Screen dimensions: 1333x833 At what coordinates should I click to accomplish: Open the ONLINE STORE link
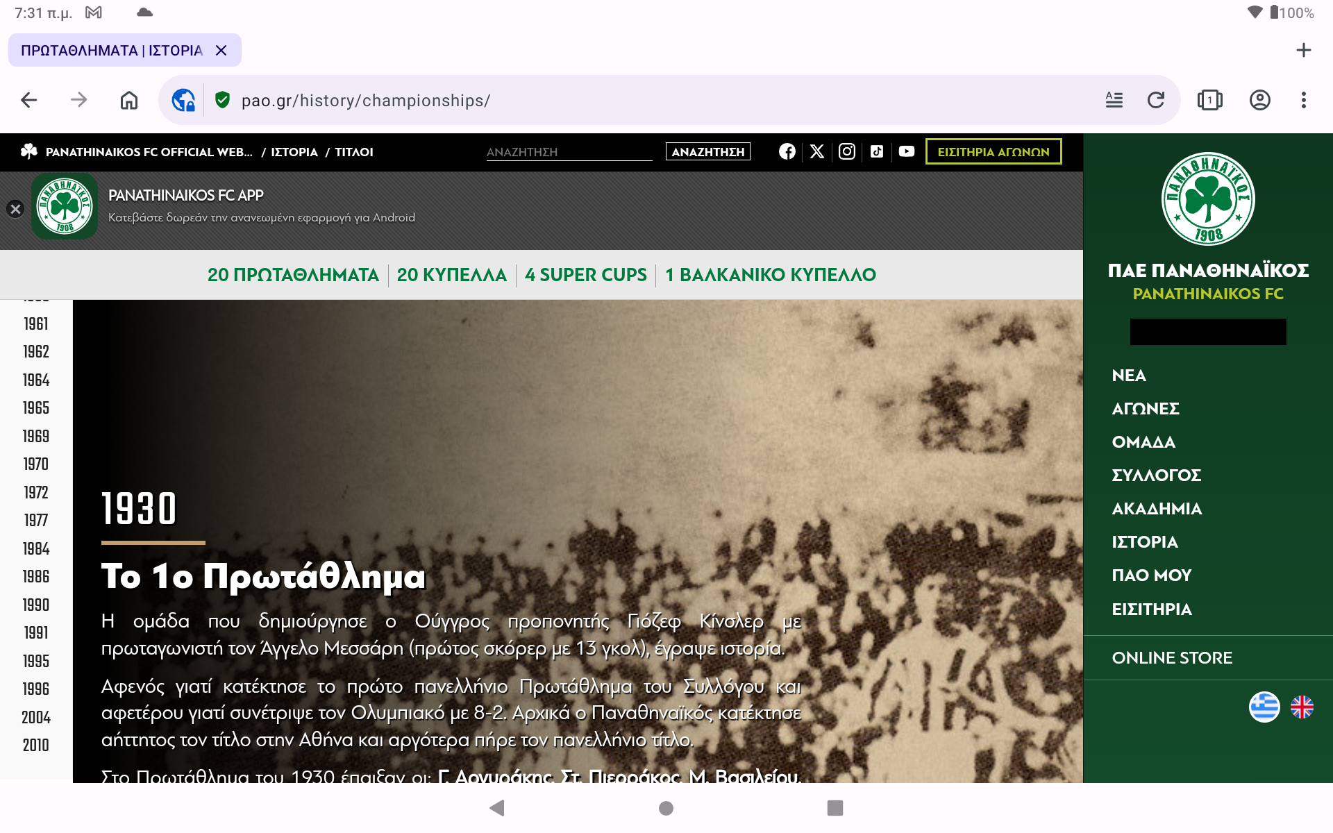pos(1171,657)
